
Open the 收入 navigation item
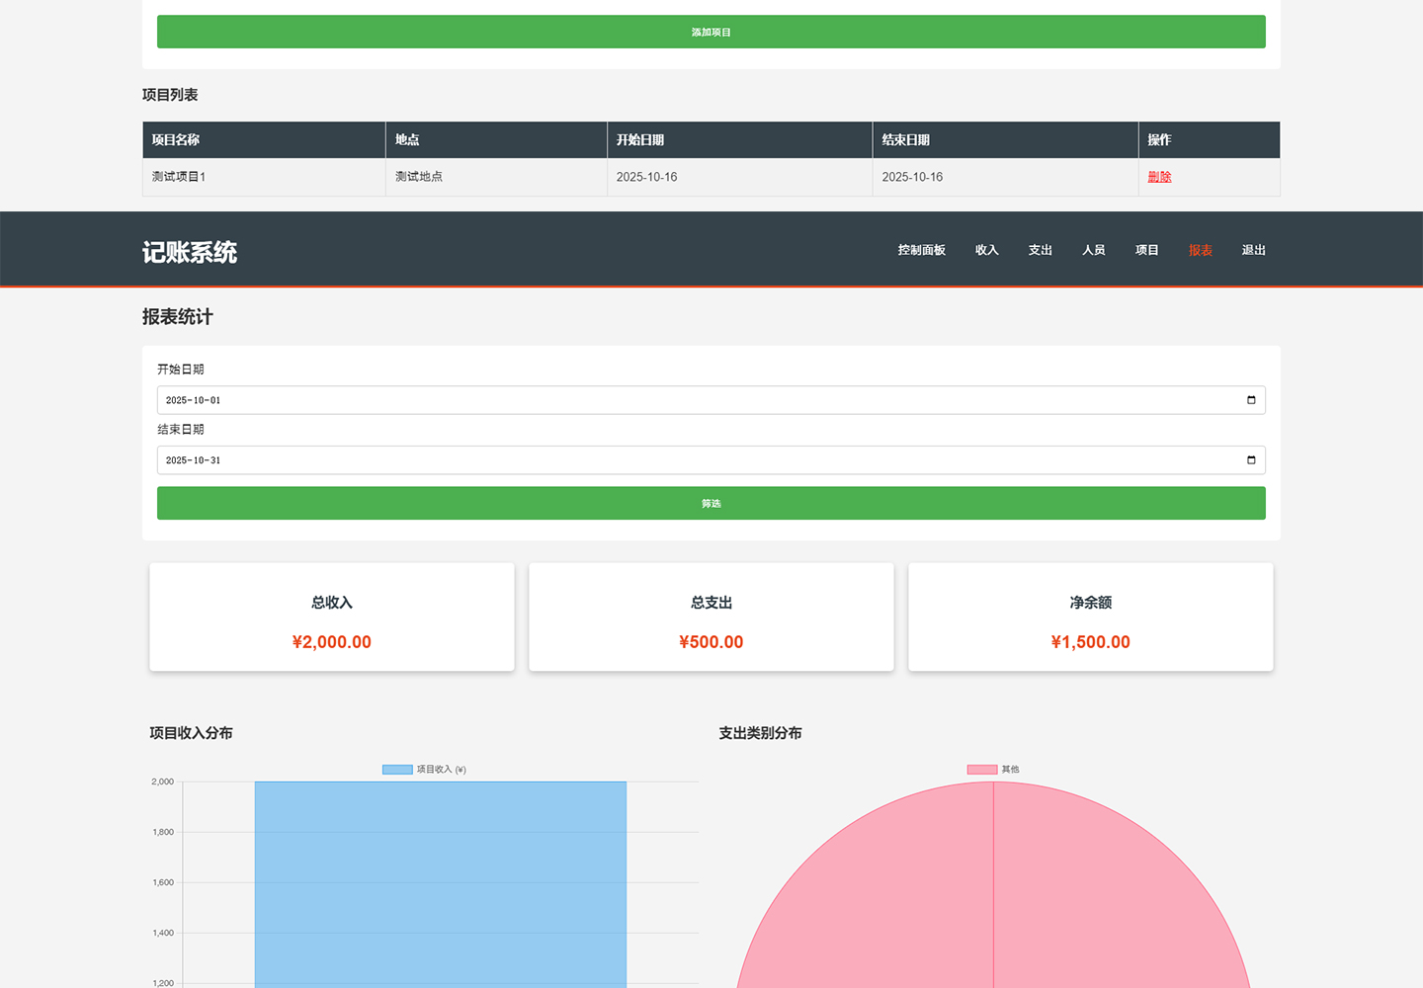[x=986, y=250]
